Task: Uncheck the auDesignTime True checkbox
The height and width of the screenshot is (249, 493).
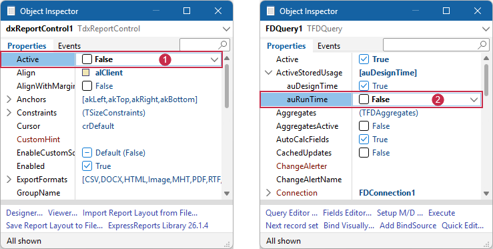Action: click(364, 86)
